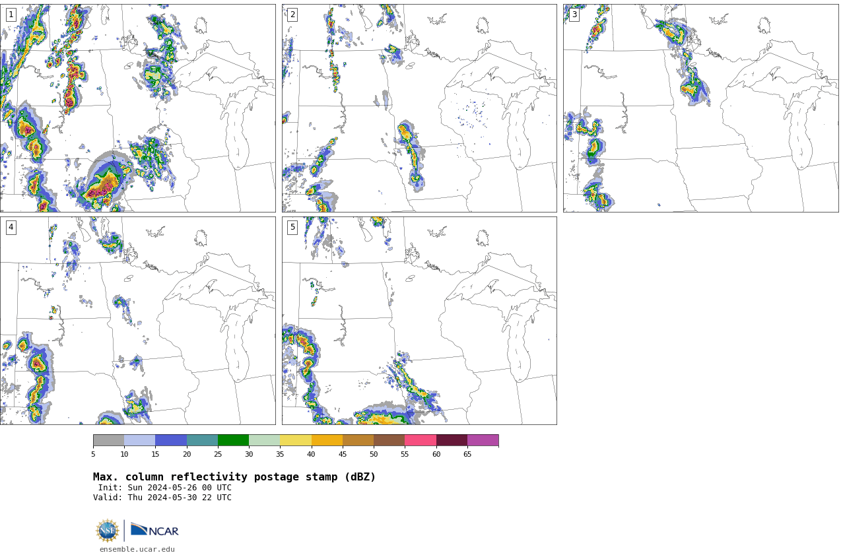
Task: Open ensemble member 4 reflectivity map
Action: pos(137,321)
